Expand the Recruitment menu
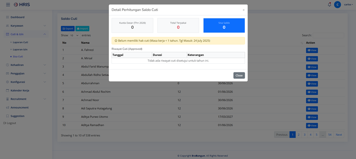Screen dimensions: 356x159 click(26, 99)
